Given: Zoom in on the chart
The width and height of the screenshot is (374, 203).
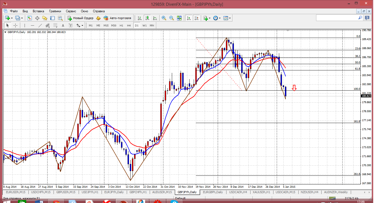Looking at the screenshot, I should (x=164, y=18).
